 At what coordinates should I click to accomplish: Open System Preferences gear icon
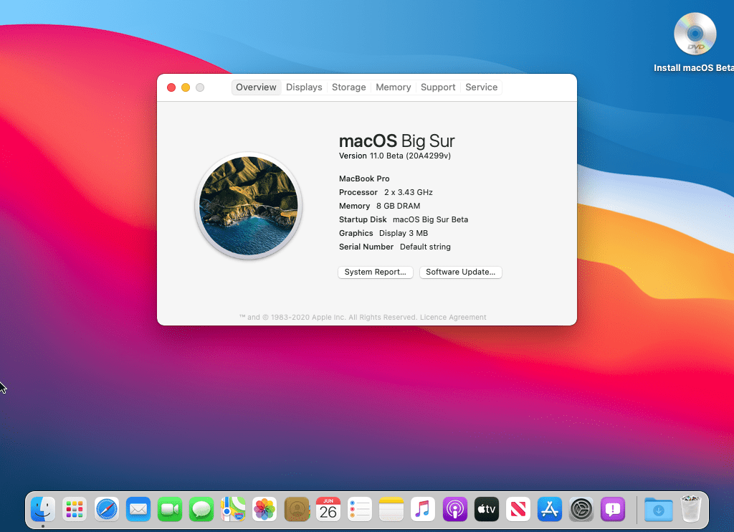[581, 509]
